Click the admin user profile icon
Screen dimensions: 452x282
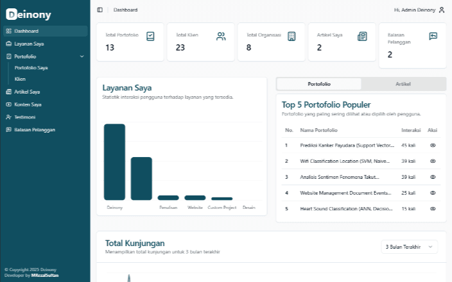tap(442, 10)
